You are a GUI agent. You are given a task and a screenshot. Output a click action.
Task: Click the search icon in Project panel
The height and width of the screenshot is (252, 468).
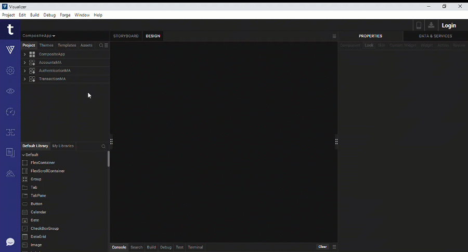pyautogui.click(x=101, y=46)
